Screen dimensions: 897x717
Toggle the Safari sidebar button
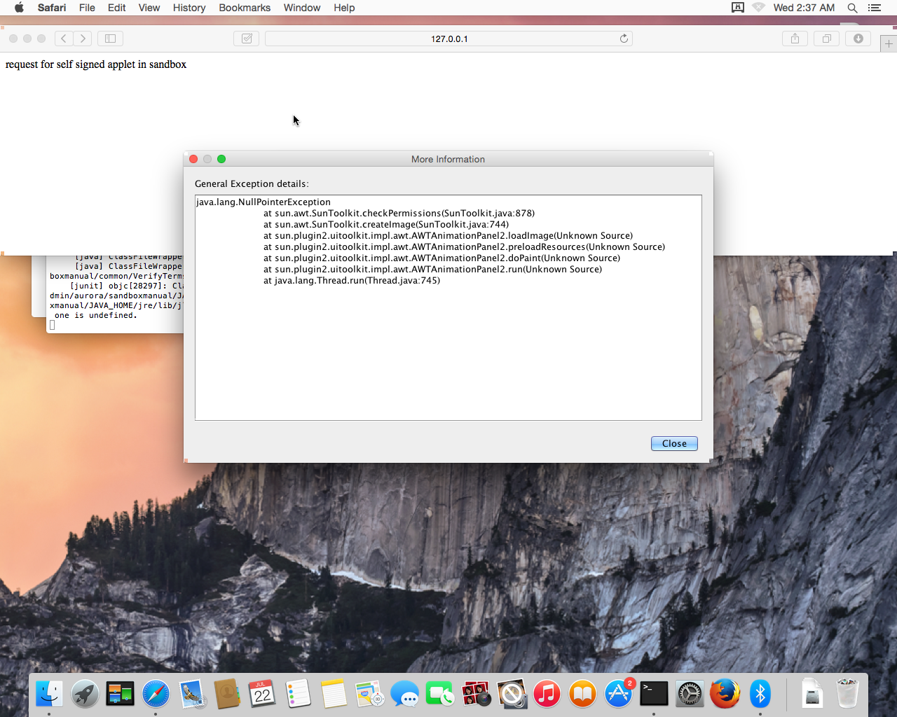110,39
